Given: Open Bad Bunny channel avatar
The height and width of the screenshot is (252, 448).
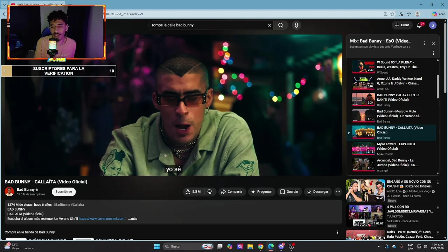Looking at the screenshot, I should 9,192.
